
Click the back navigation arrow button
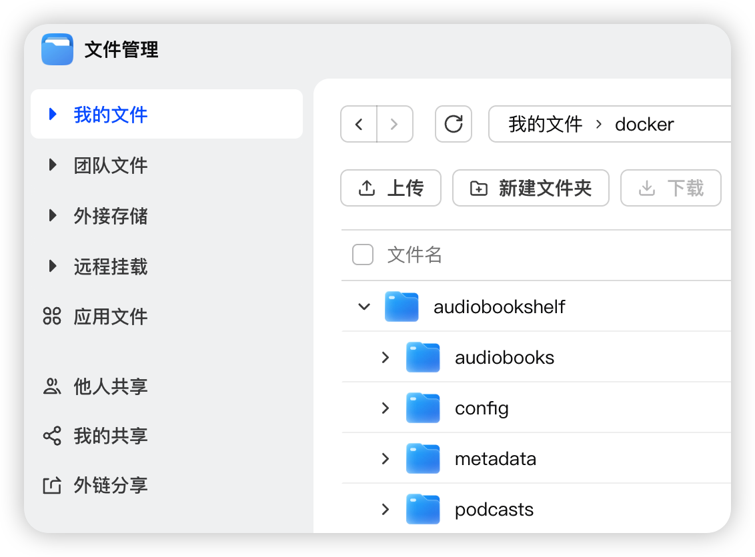pyautogui.click(x=359, y=125)
